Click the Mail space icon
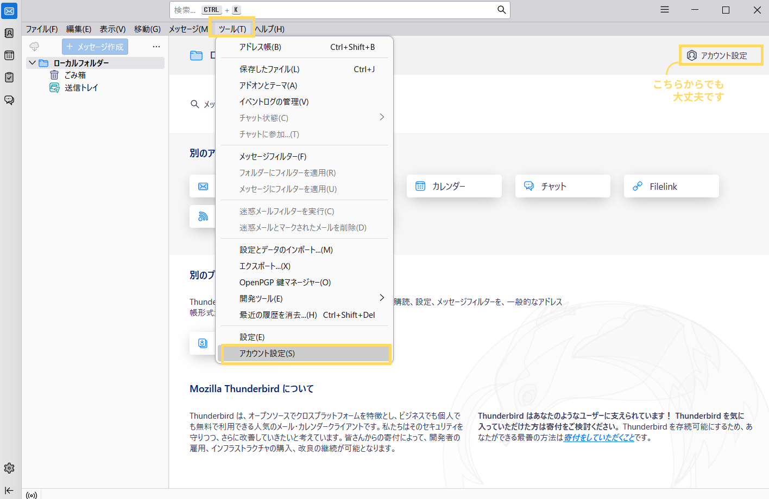This screenshot has height=499, width=769. 9,11
